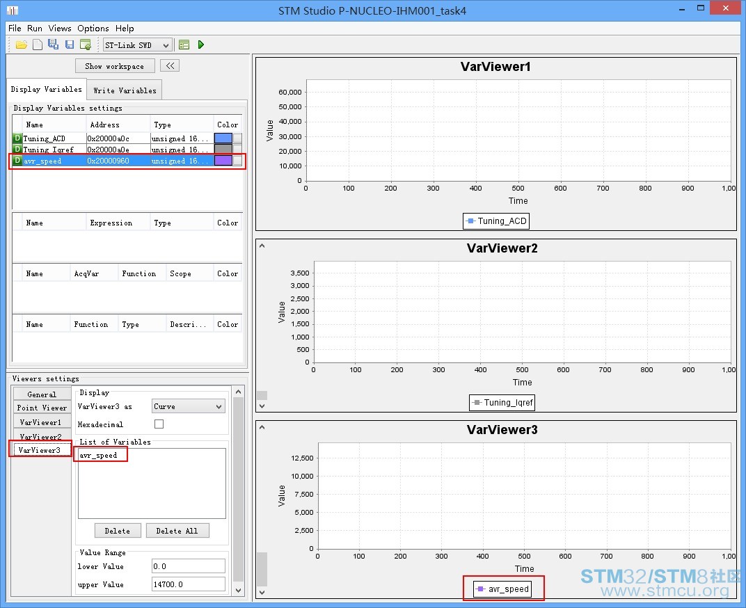Screen dimensions: 746x608
Task: Open the acquisition settings panel icon
Action: pyautogui.click(x=184, y=45)
